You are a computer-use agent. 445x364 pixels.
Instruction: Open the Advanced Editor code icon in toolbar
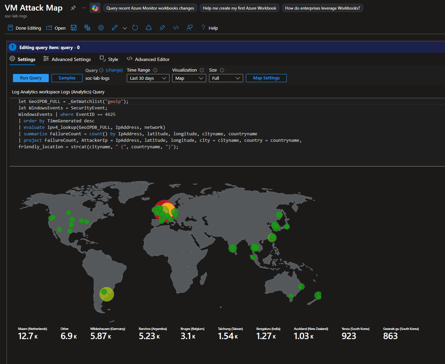click(x=176, y=28)
